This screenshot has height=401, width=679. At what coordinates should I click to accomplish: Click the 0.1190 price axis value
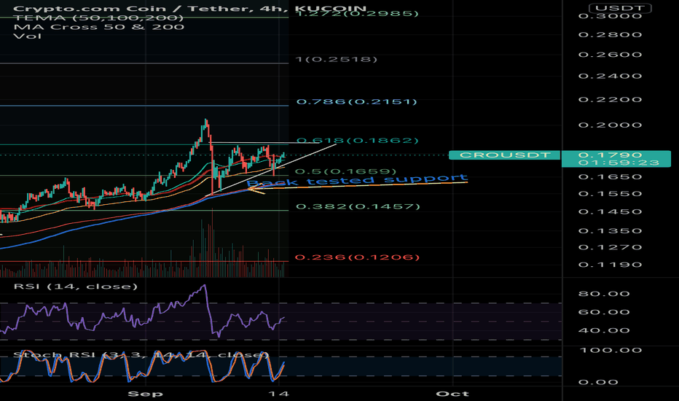[610, 265]
